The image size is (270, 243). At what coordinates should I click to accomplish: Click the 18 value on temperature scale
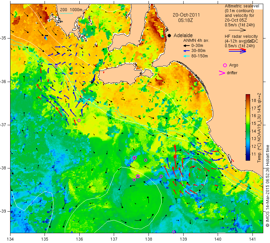click(254, 101)
